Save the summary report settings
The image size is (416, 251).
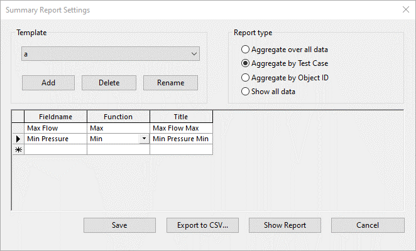(x=119, y=225)
